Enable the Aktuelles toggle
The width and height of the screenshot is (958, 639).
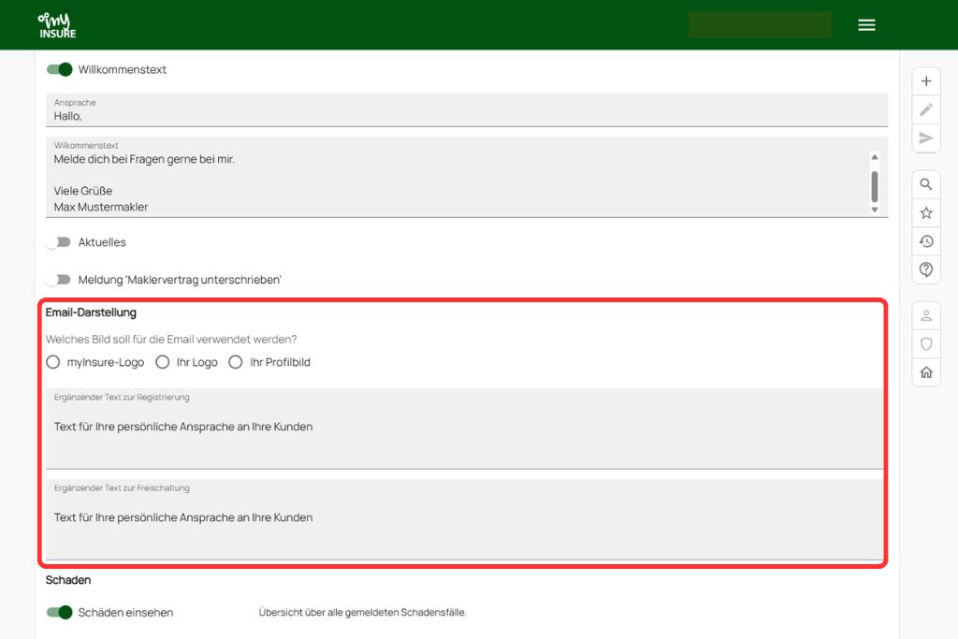pos(60,242)
